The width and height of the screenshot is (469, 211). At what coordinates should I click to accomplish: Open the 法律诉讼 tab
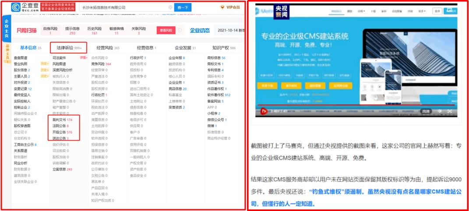(69, 48)
